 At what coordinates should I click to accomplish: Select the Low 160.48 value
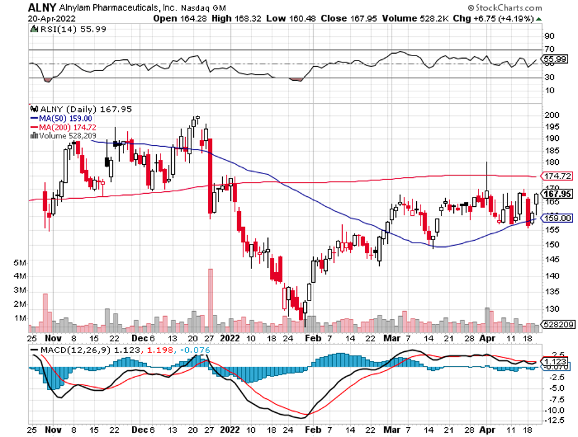(291, 19)
